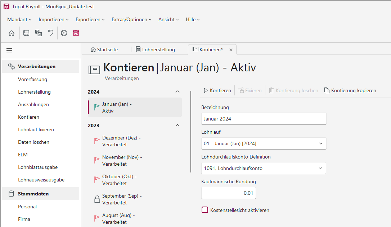Collapse the 2024 year group
391x227 pixels.
pyautogui.click(x=177, y=92)
